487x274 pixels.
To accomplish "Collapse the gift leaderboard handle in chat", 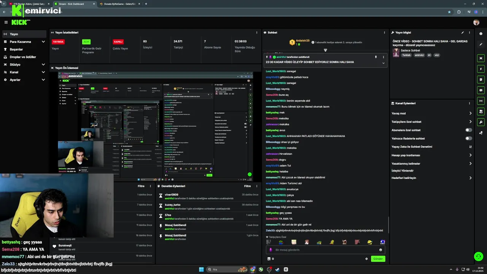I will coord(325,50).
